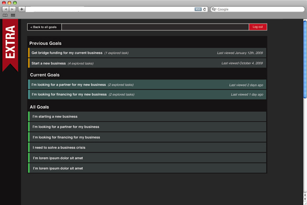Click 'Last viewed October 4, 2009' text
This screenshot has height=205, width=307.
(x=242, y=63)
